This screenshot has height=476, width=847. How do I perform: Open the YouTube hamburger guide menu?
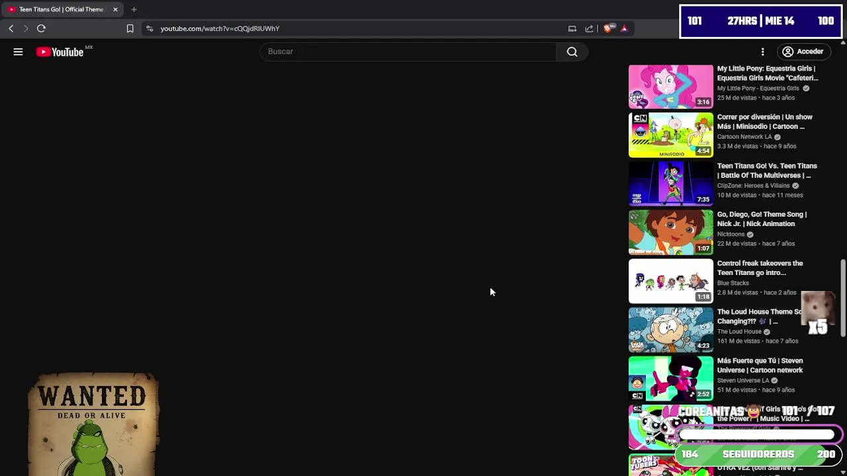[x=18, y=52]
